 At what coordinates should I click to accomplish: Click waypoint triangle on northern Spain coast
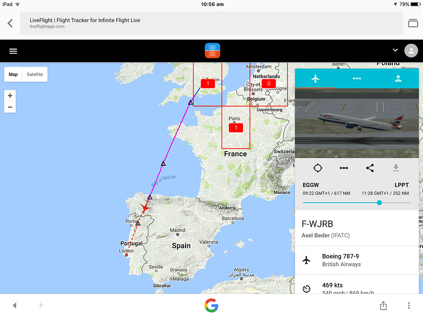click(150, 197)
